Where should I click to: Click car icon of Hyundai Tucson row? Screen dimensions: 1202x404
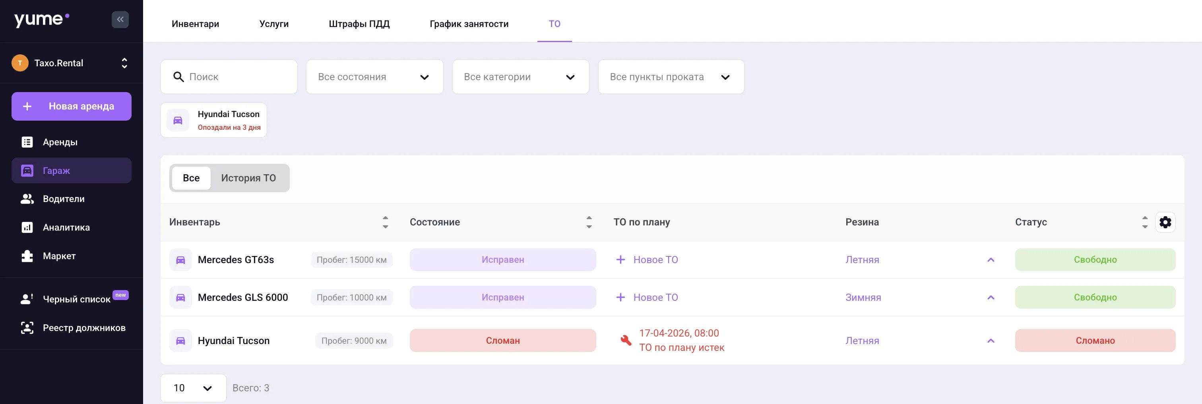(180, 341)
